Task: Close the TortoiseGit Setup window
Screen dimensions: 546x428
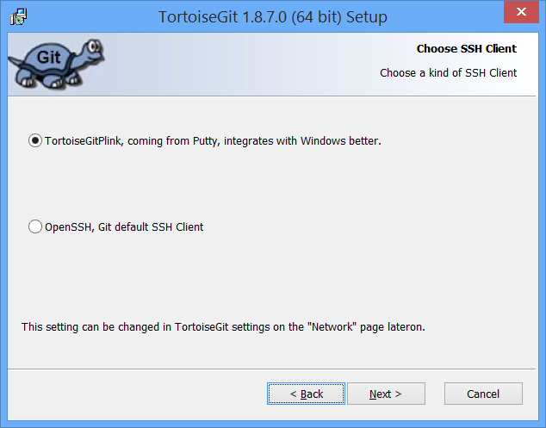Action: pyautogui.click(x=521, y=12)
